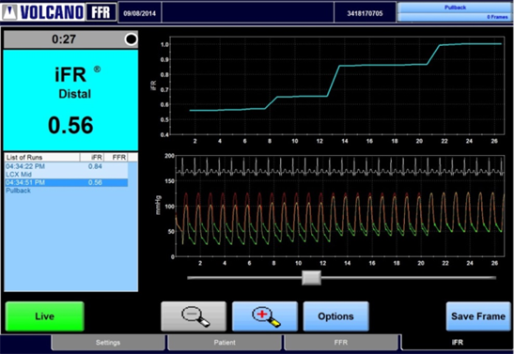Click the Save Frame button
The height and width of the screenshot is (354, 514).
[478, 316]
